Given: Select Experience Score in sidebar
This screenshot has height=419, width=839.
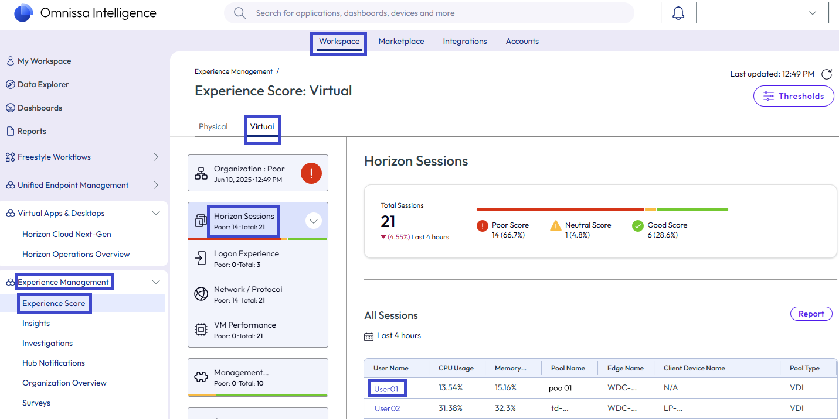Looking at the screenshot, I should tap(54, 303).
